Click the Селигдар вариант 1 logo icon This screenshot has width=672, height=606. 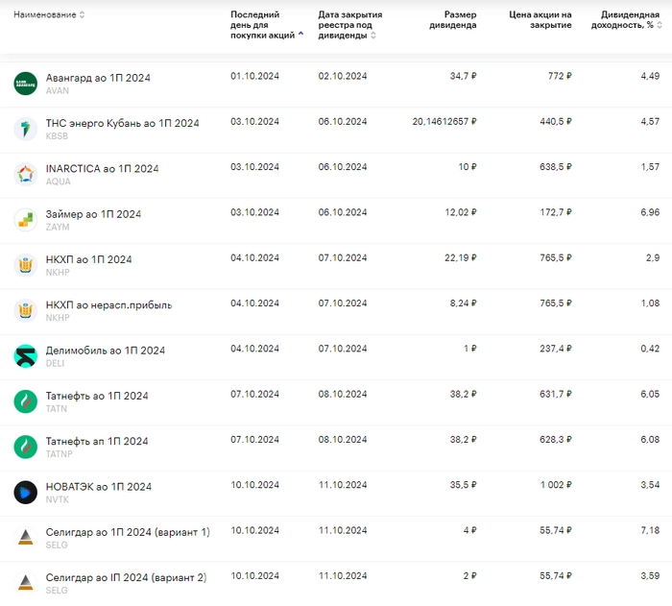(x=26, y=538)
